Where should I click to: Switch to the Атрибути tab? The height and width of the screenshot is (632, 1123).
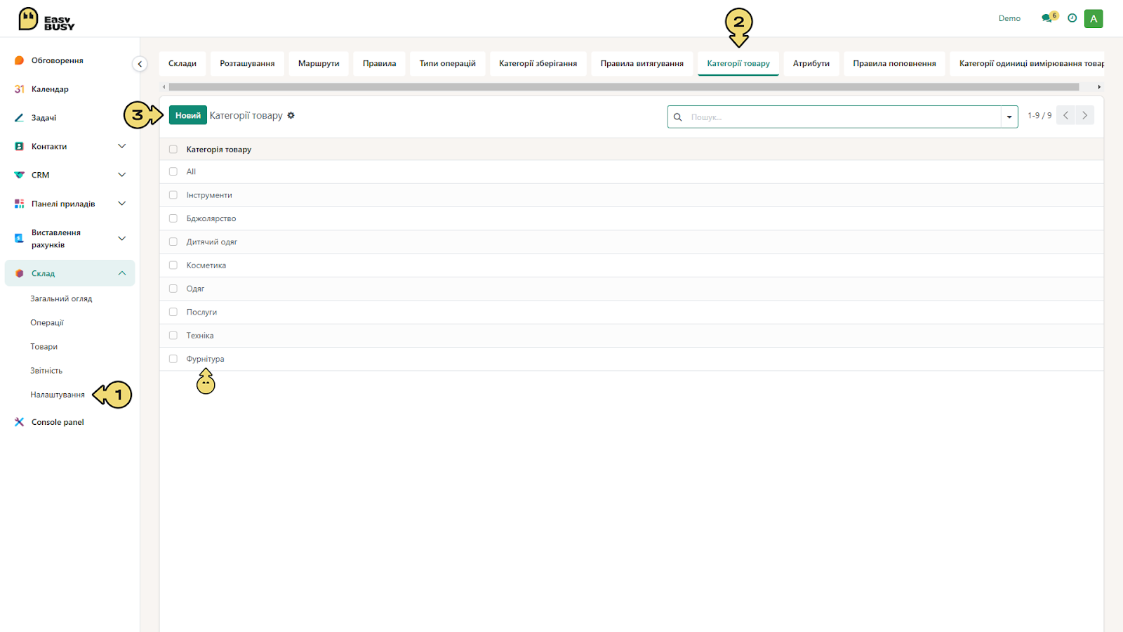[x=811, y=63]
